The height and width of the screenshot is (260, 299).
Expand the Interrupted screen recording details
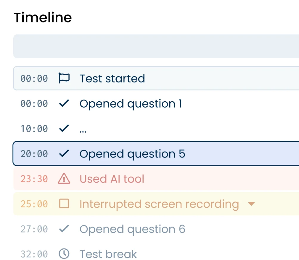[x=251, y=204]
